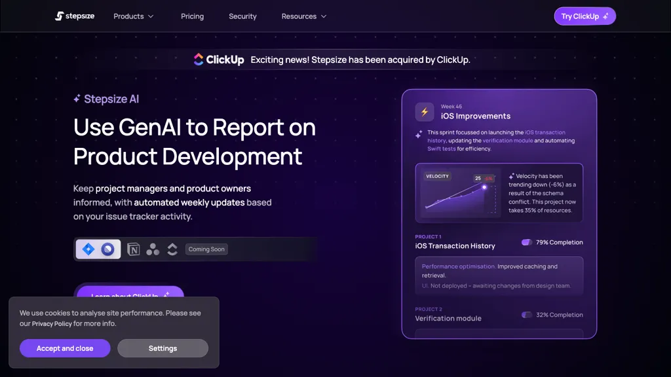
Task: Open the Pricing page
Action: point(192,16)
